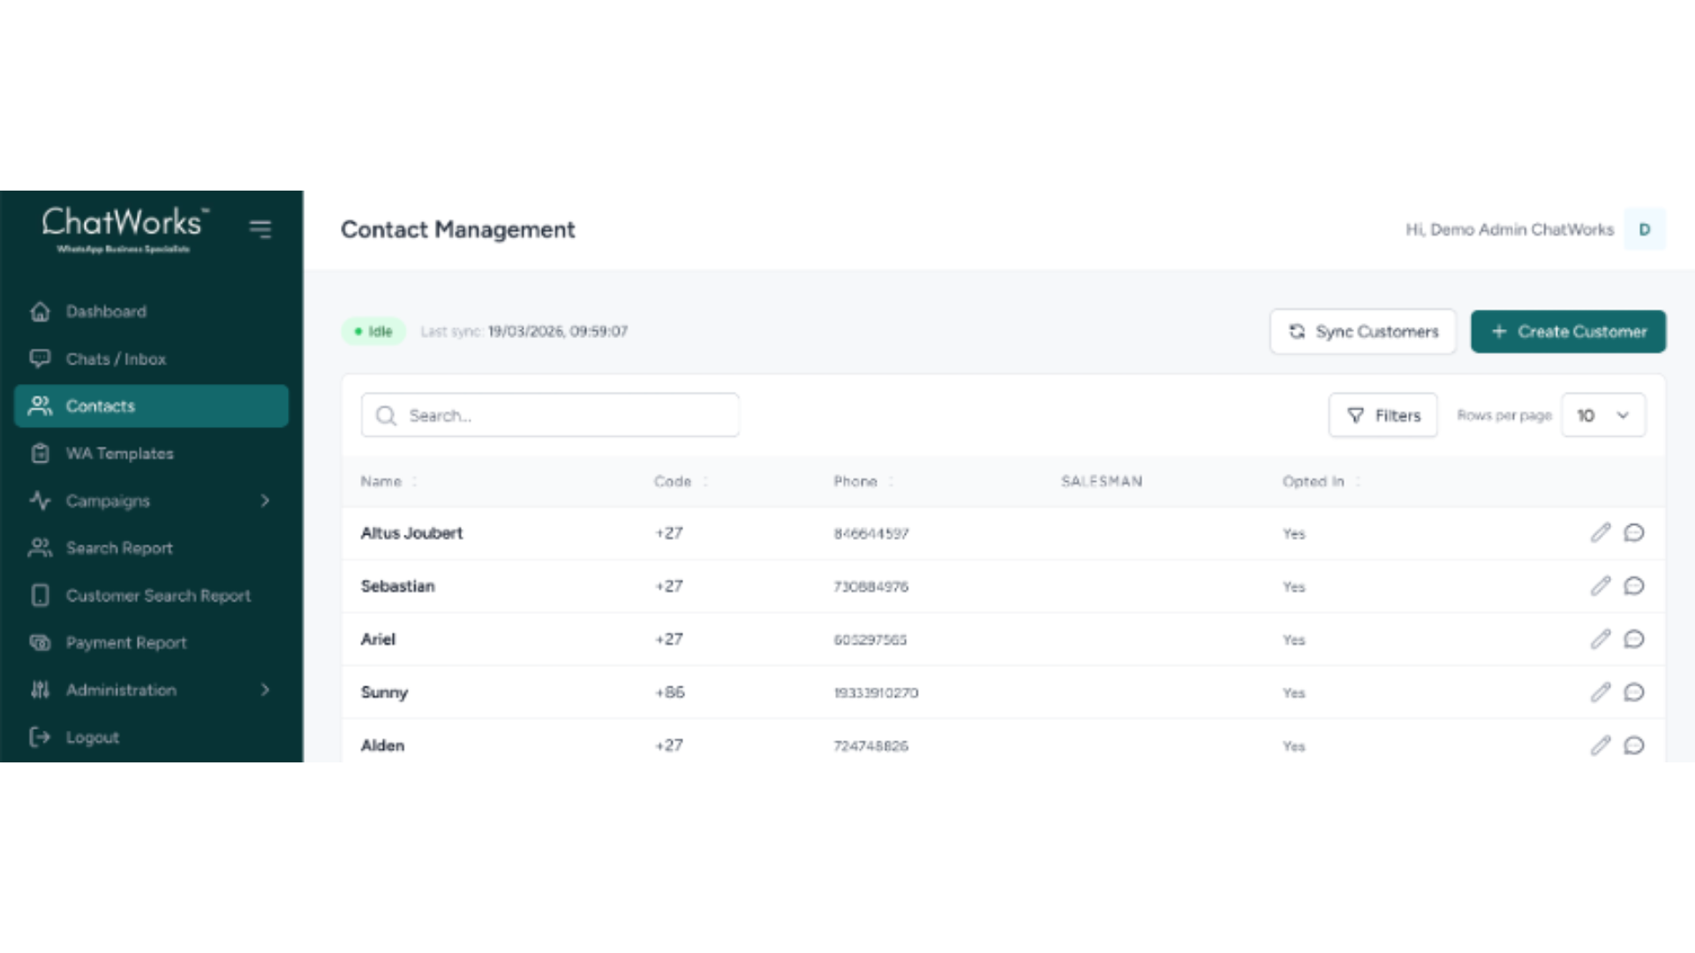Click the Contact Management heading
The image size is (1695, 953).
(457, 229)
